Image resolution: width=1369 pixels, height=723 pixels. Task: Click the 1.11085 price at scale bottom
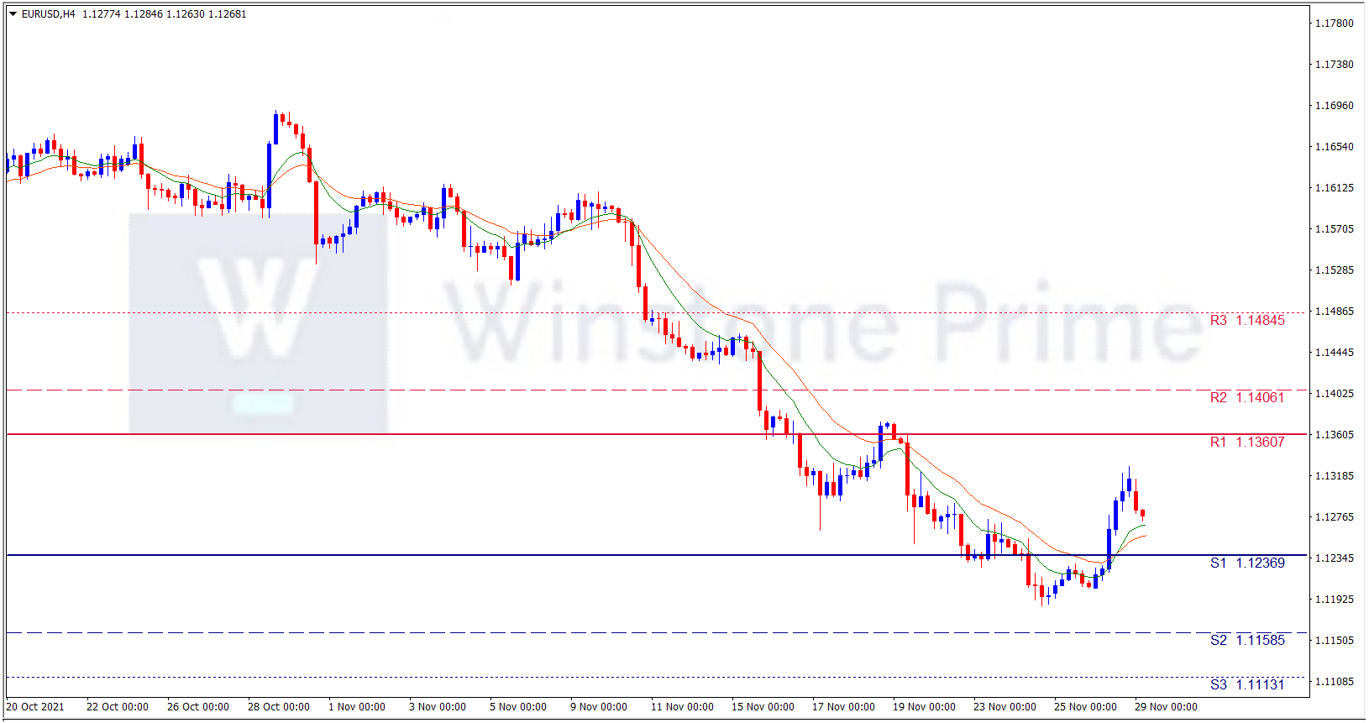coord(1334,682)
